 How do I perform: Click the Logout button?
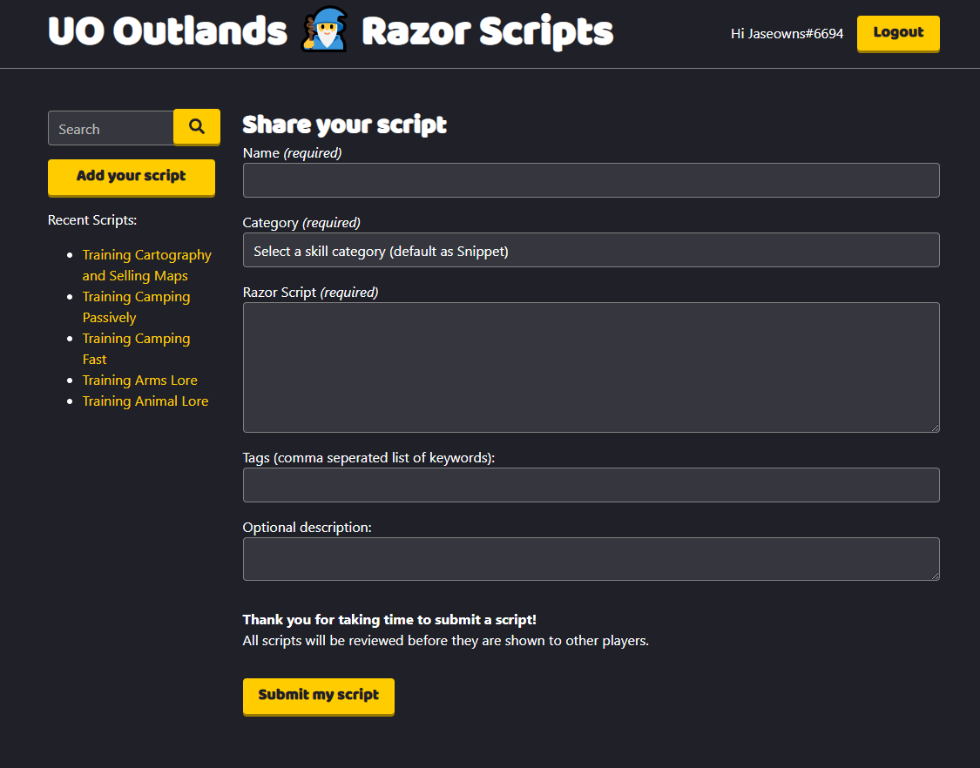click(898, 33)
